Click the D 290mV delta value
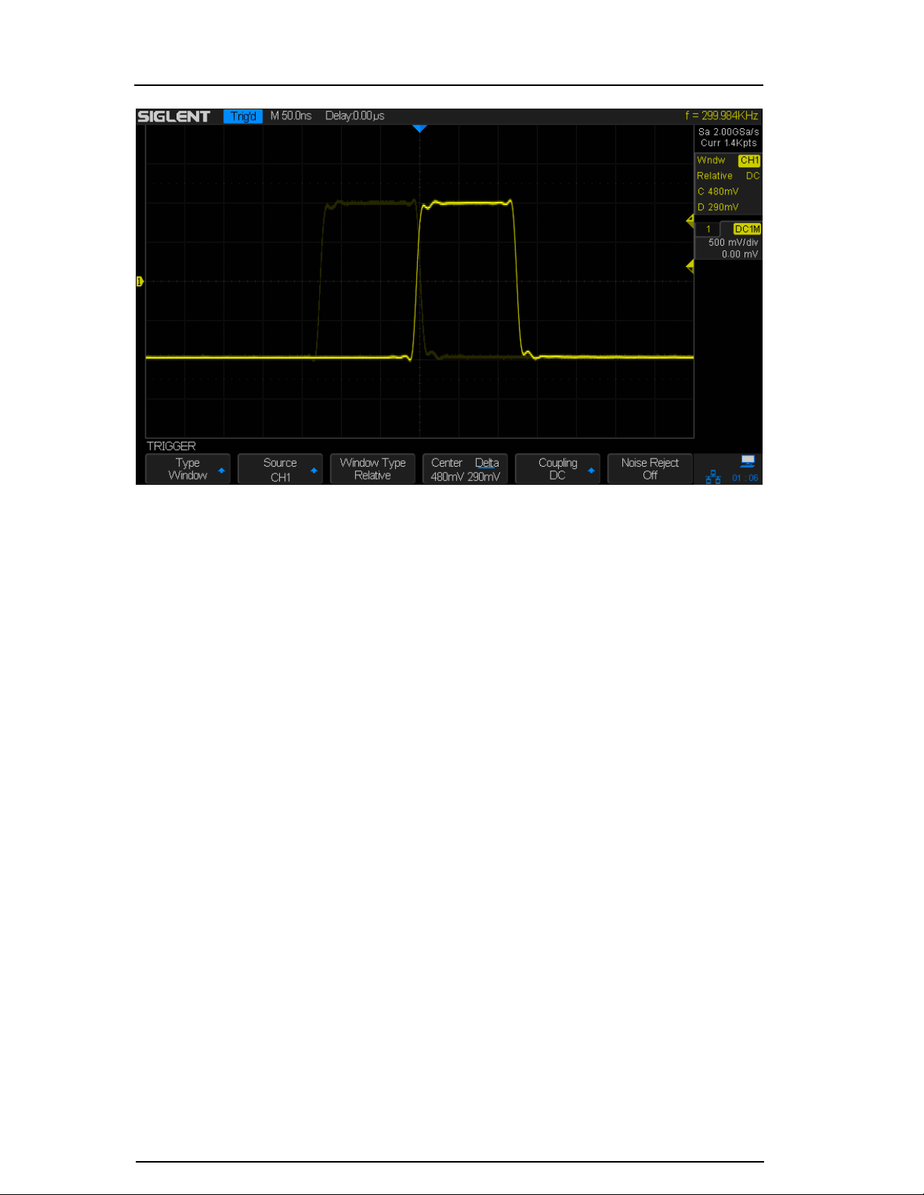 click(718, 207)
